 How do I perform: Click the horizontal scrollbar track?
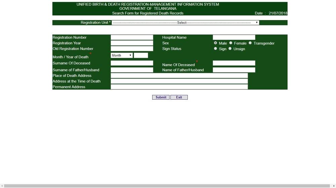[167, 186]
